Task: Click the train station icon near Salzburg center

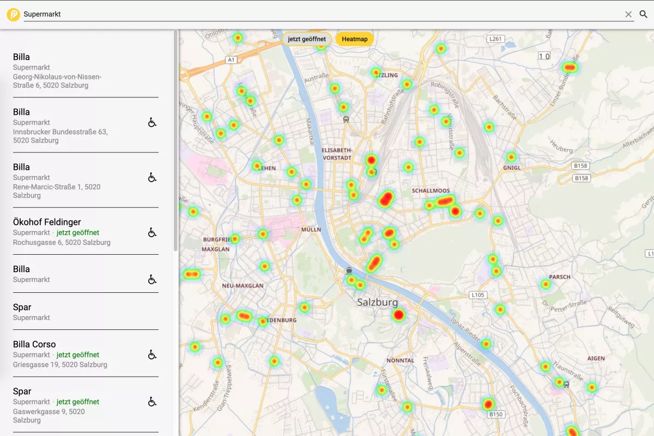Action: (349, 270)
